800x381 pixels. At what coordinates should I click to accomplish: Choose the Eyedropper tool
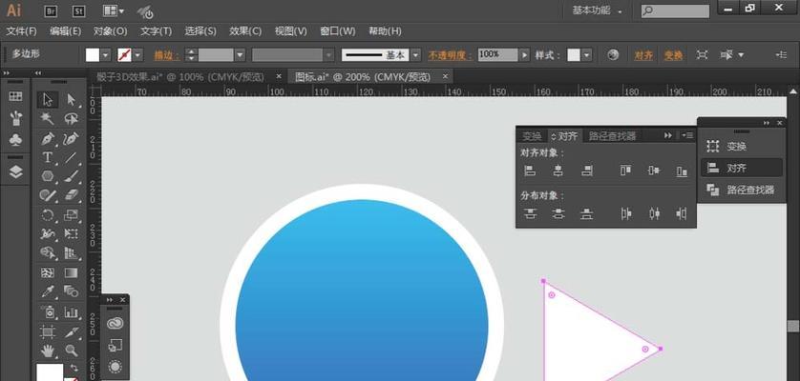(48, 291)
